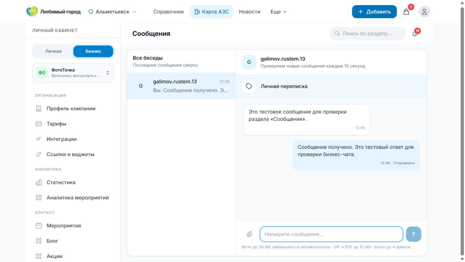
Task: Select the galimov.rustem.13 conversation row
Action: click(181, 86)
